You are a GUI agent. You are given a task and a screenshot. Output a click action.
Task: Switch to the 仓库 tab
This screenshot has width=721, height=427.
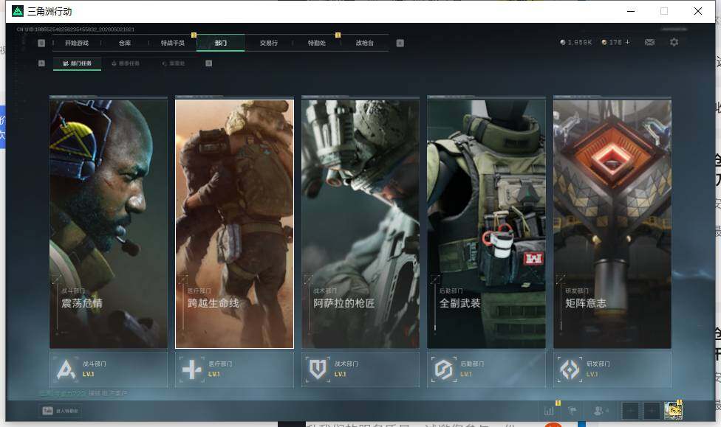[x=125, y=43]
